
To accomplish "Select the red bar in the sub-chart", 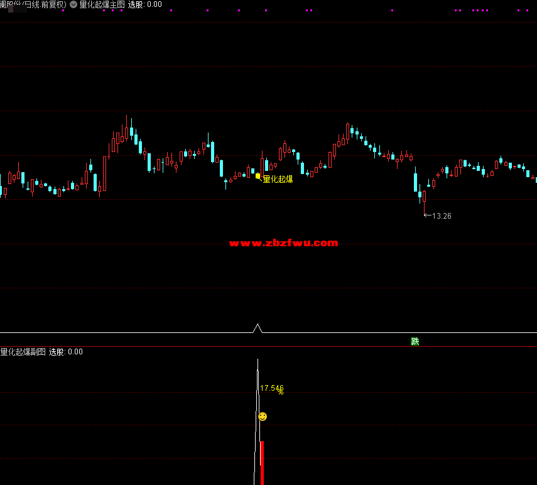I will click(x=262, y=462).
